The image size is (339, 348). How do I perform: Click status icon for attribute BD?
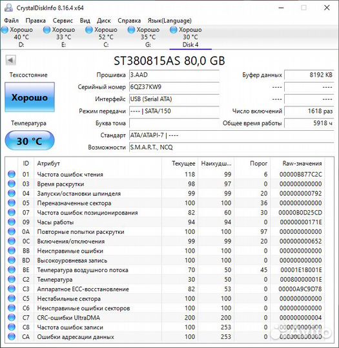point(12,260)
